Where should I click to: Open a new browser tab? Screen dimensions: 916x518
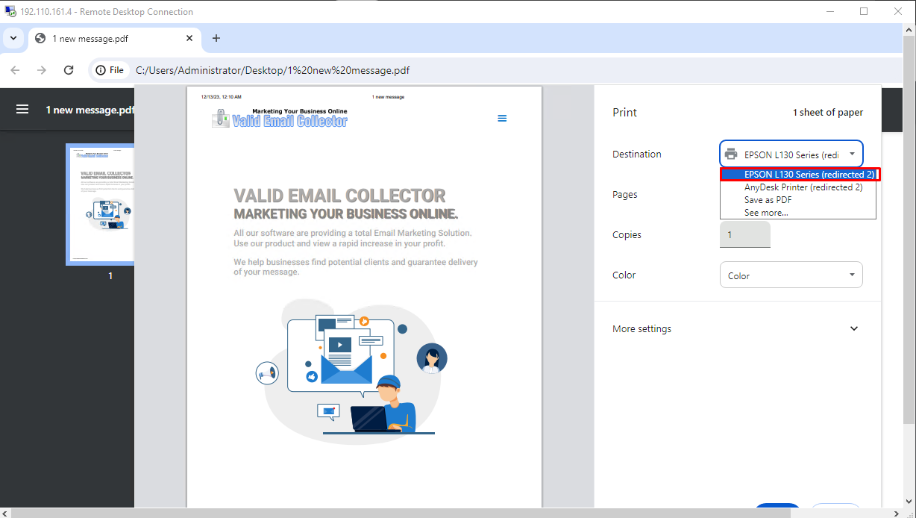(216, 38)
